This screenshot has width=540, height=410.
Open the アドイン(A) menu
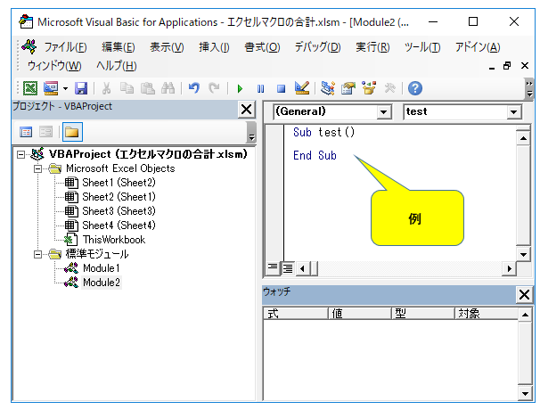point(478,47)
